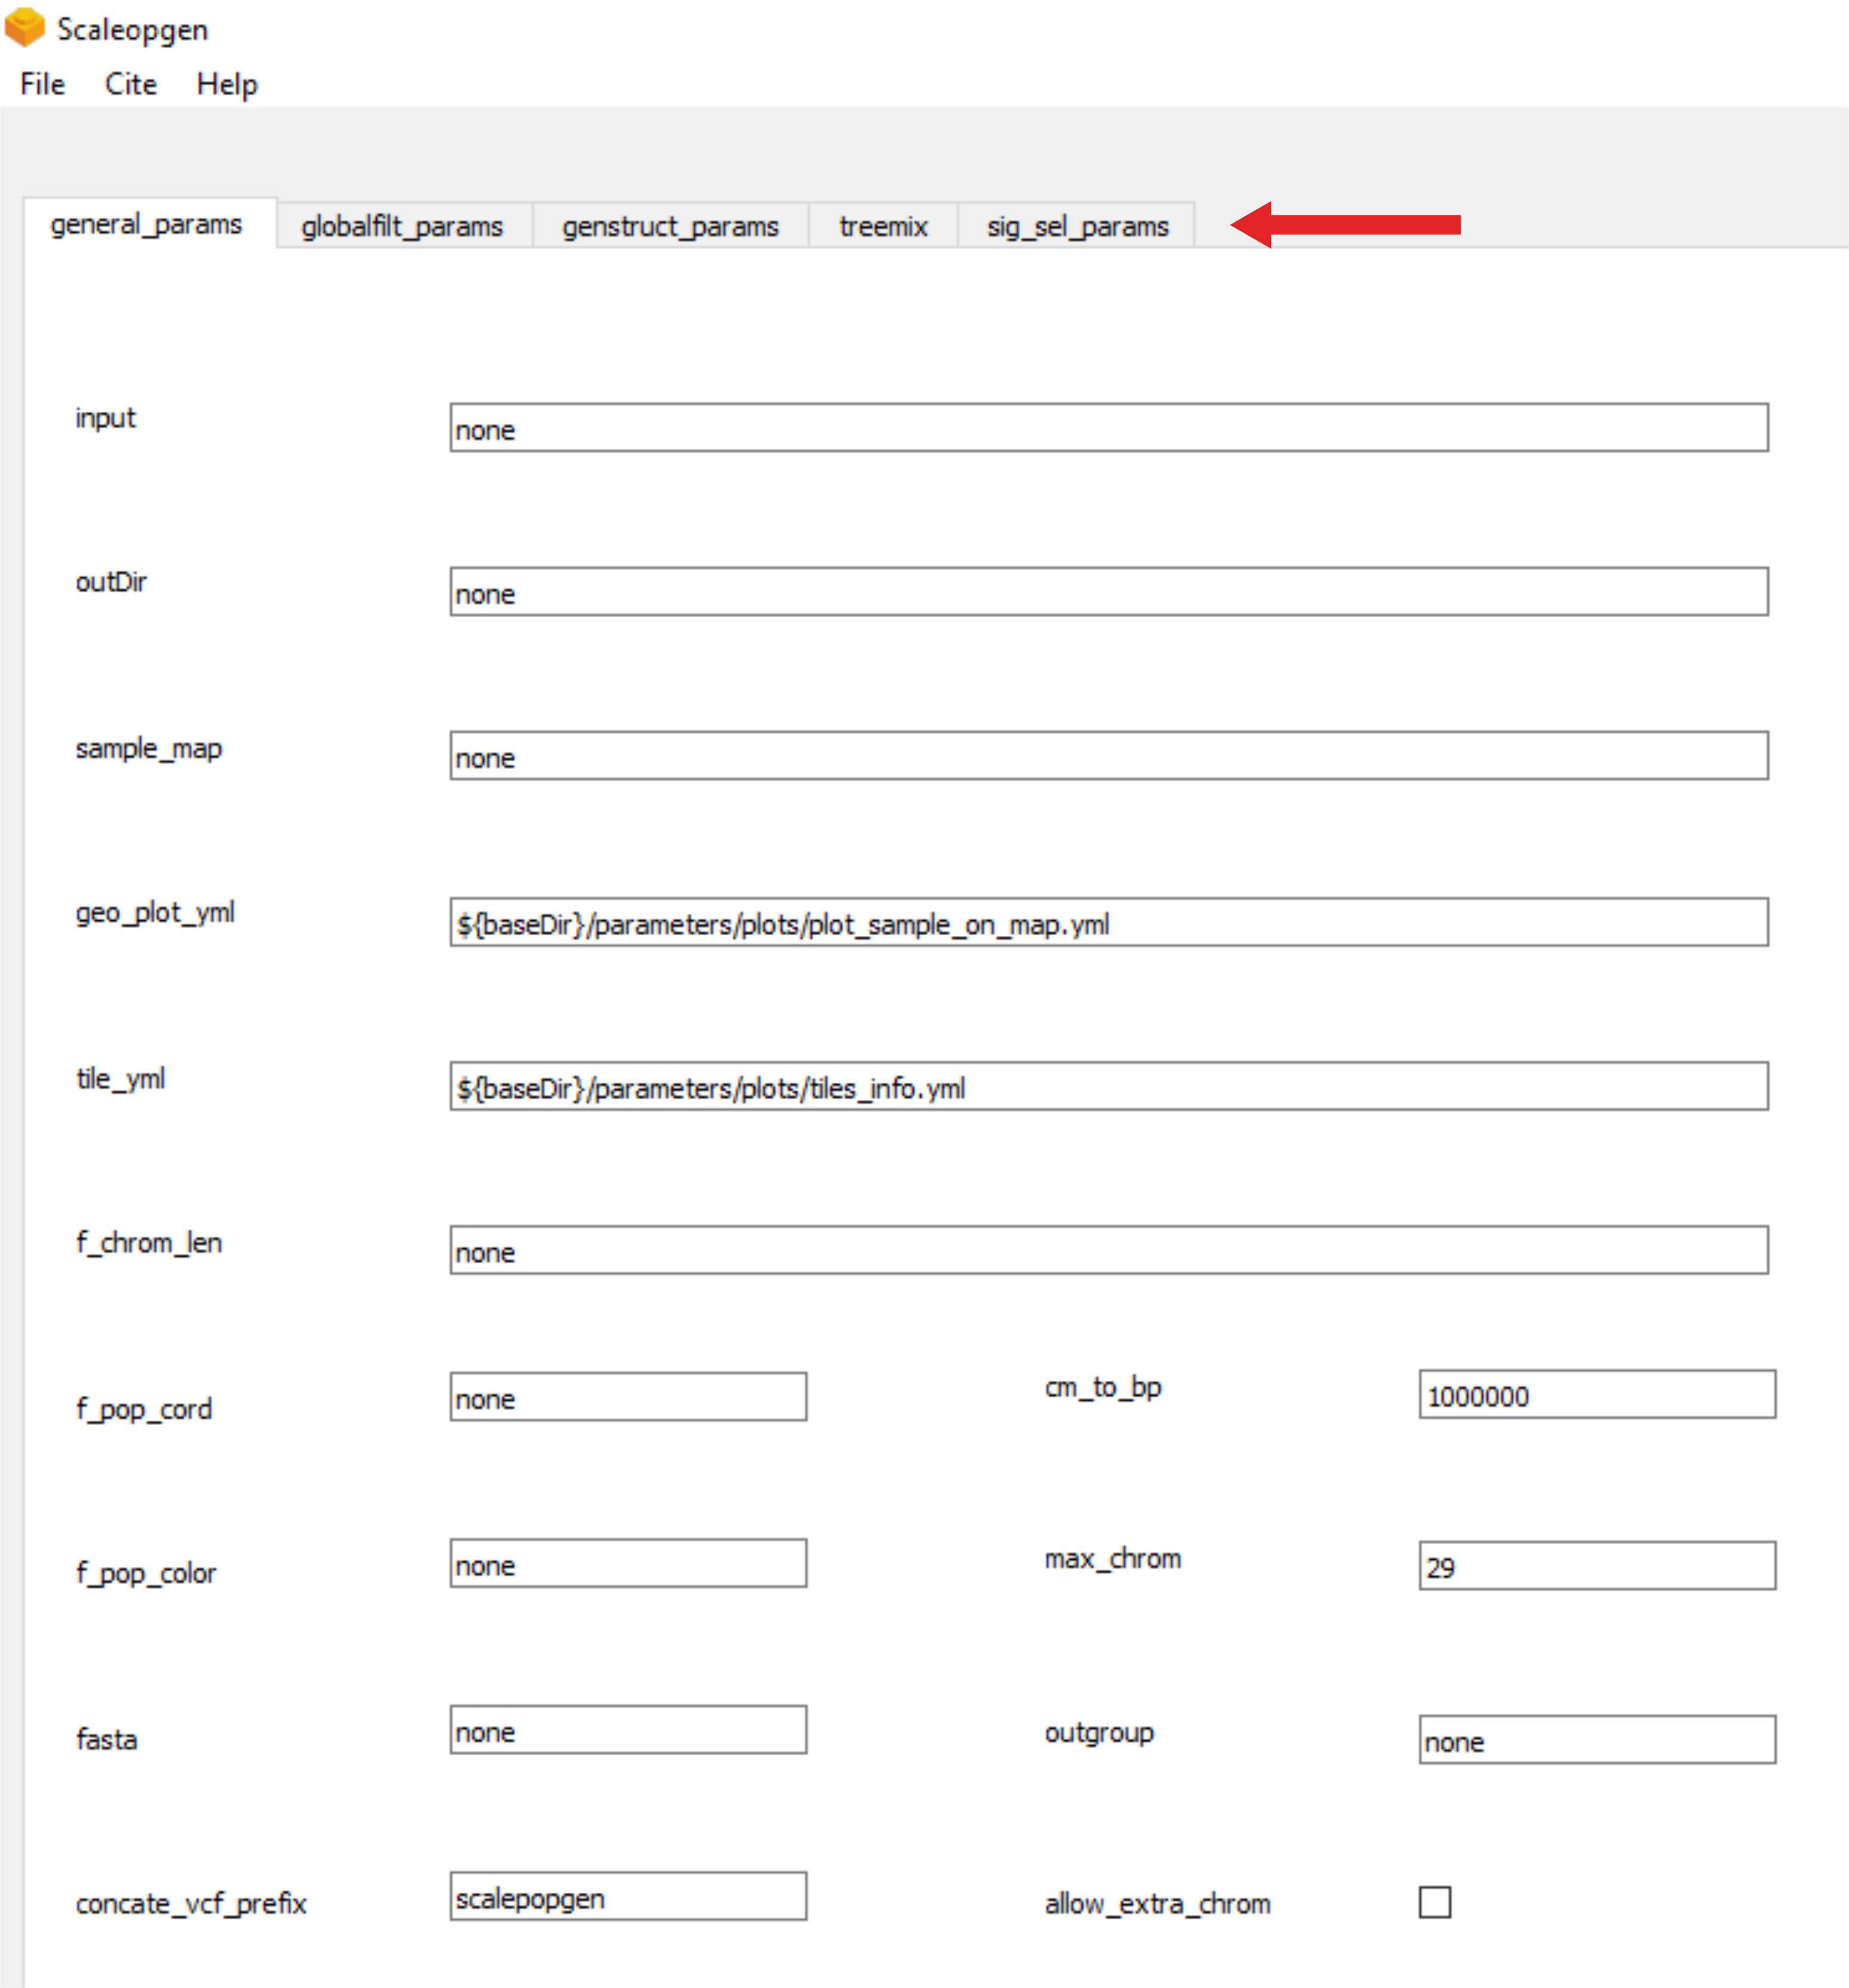Open the Cite menu
The image size is (1849, 1988).
click(x=131, y=84)
